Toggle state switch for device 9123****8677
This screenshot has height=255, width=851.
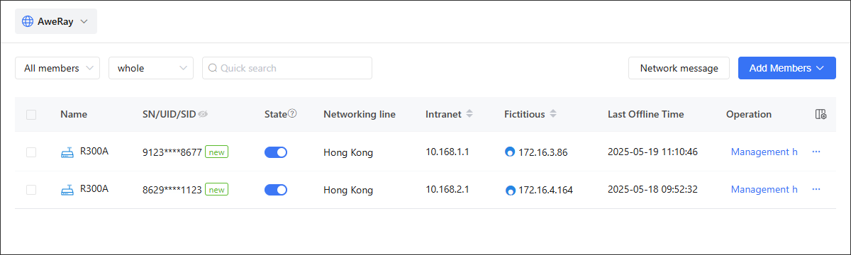276,152
